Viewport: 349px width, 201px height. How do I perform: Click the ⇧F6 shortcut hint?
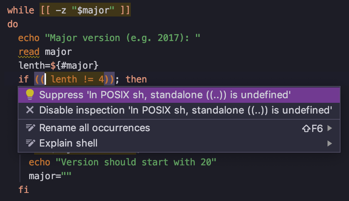click(312, 128)
